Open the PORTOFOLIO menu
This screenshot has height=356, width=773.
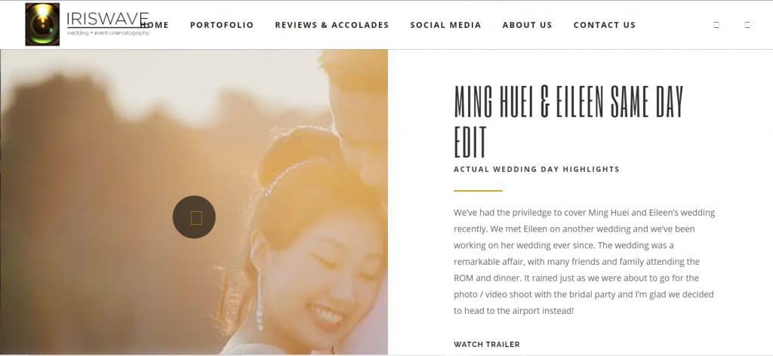click(x=222, y=25)
